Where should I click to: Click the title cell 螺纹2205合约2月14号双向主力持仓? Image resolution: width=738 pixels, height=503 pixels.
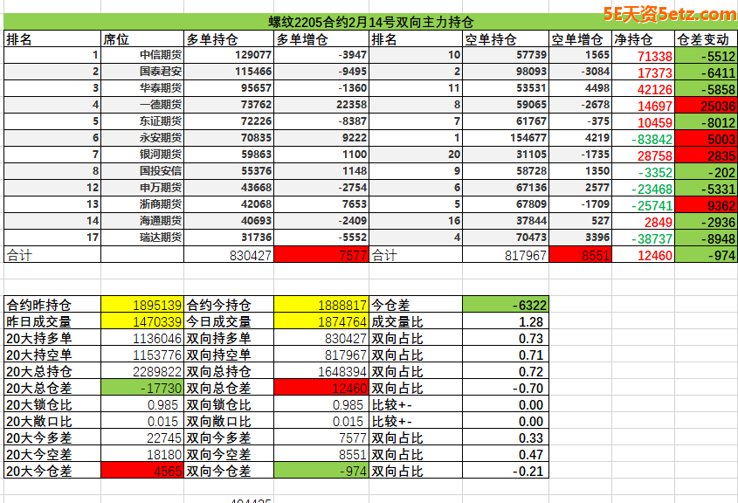pyautogui.click(x=370, y=23)
